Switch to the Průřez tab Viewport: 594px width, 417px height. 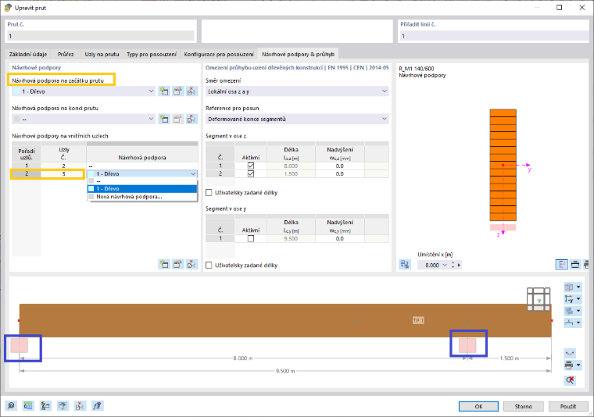(66, 54)
